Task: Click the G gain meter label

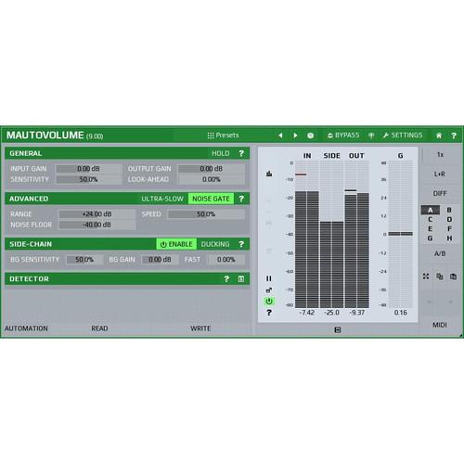Action: (x=401, y=156)
